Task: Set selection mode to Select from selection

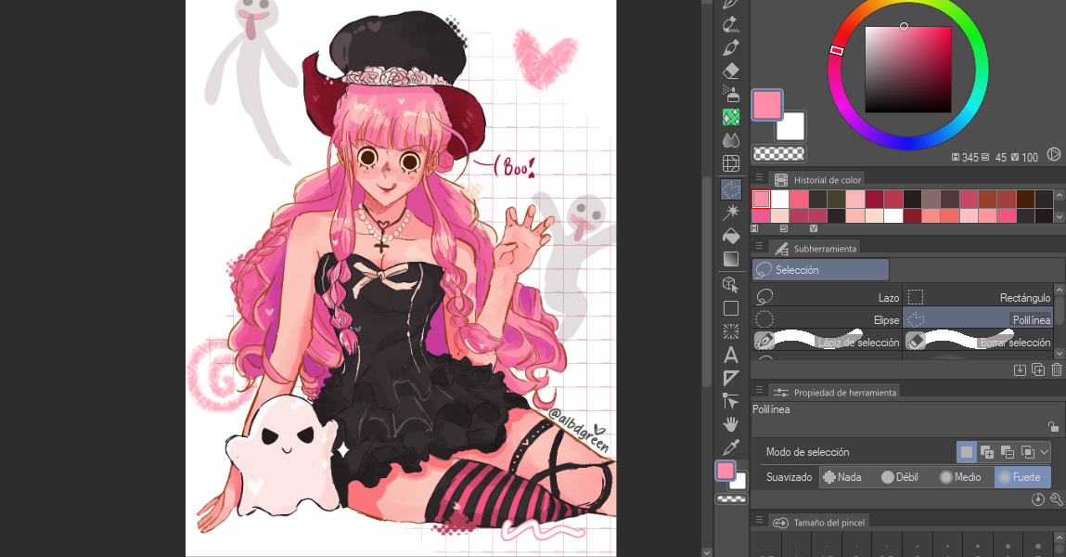Action: 1028,452
